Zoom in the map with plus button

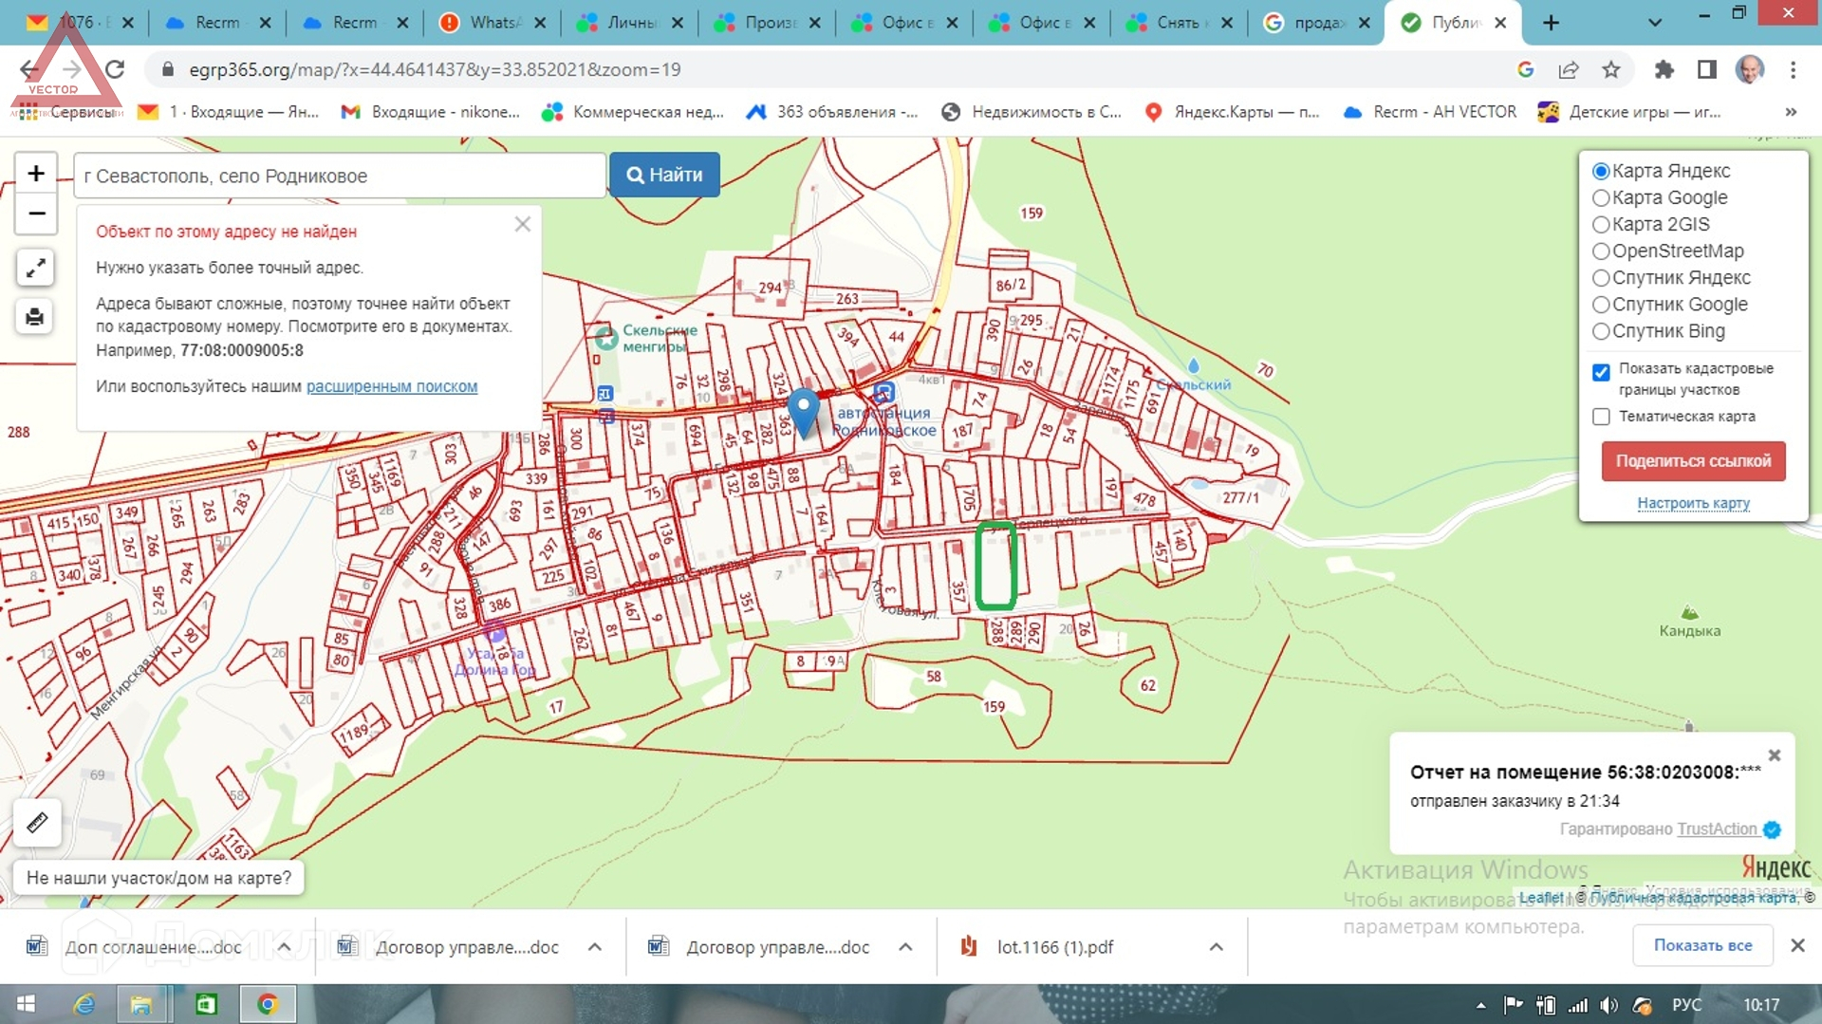36,174
